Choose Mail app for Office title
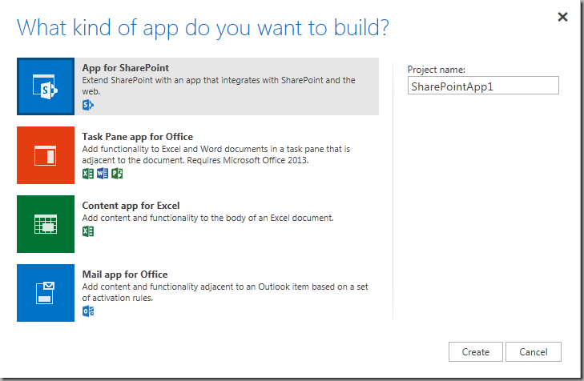The height and width of the screenshot is (381, 584). [124, 275]
